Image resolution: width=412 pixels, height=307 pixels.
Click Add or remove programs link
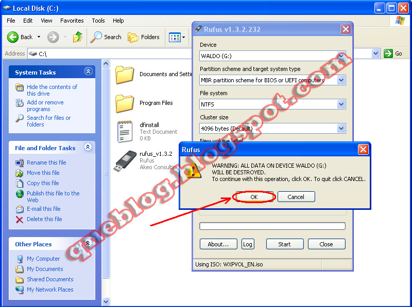(x=45, y=106)
